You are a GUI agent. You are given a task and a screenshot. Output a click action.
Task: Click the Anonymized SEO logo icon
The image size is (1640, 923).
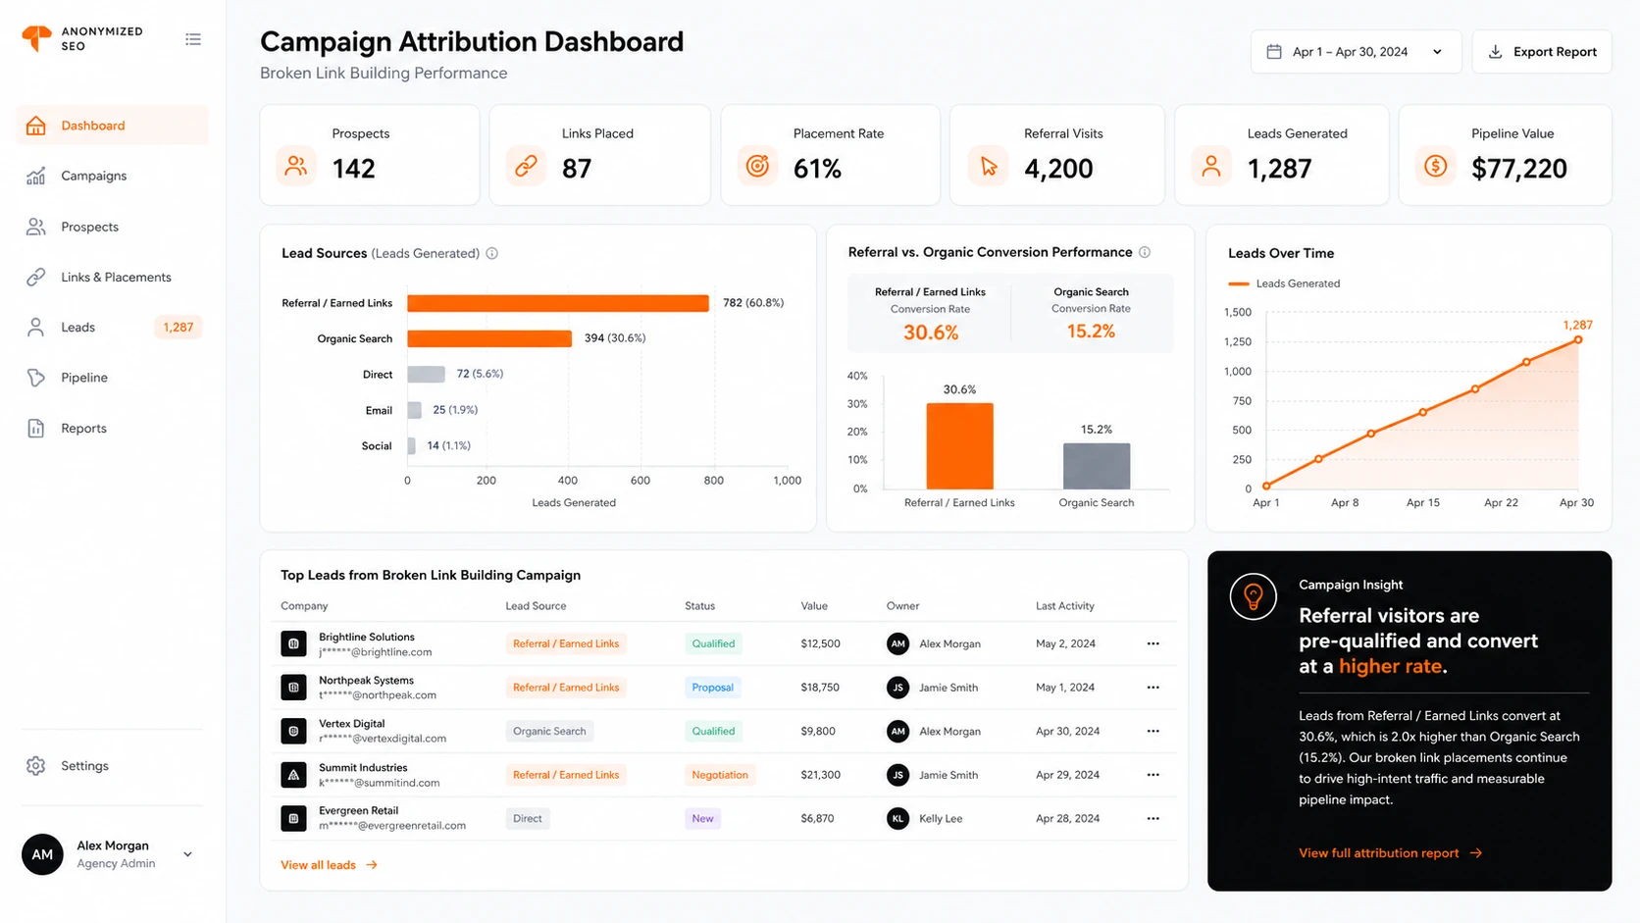coord(36,38)
